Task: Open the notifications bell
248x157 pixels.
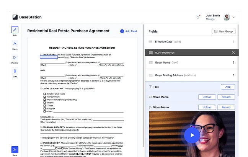Action: [x=198, y=17]
